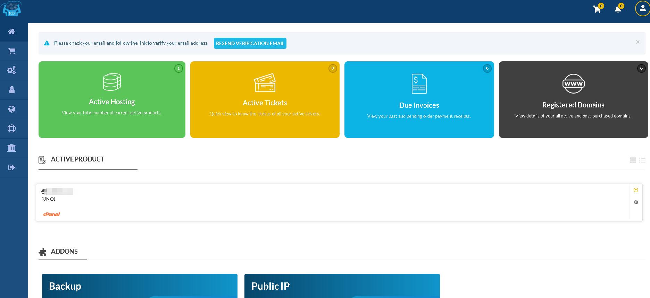Open the billing bank sidebar icon
The width and height of the screenshot is (650, 298).
pos(11,148)
